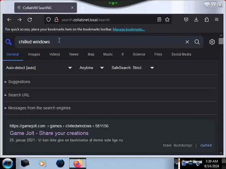226x169 pixels.
Task: Switch to the Files category tab
Action: [x=158, y=54]
